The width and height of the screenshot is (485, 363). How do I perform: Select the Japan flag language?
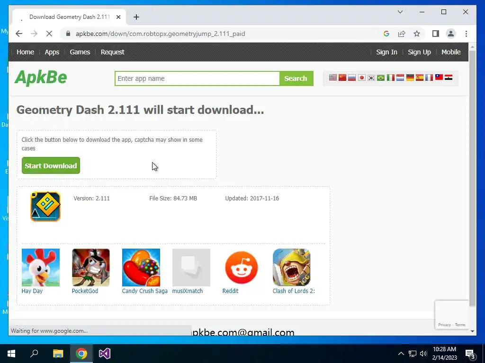(x=361, y=78)
